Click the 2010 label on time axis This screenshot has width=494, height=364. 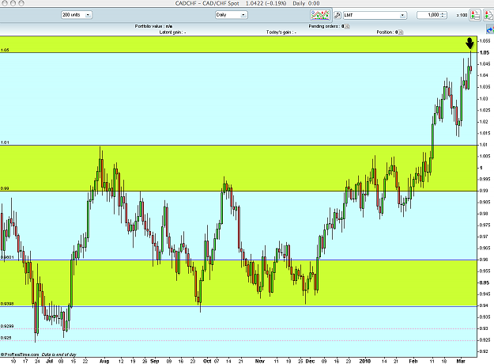365,361
